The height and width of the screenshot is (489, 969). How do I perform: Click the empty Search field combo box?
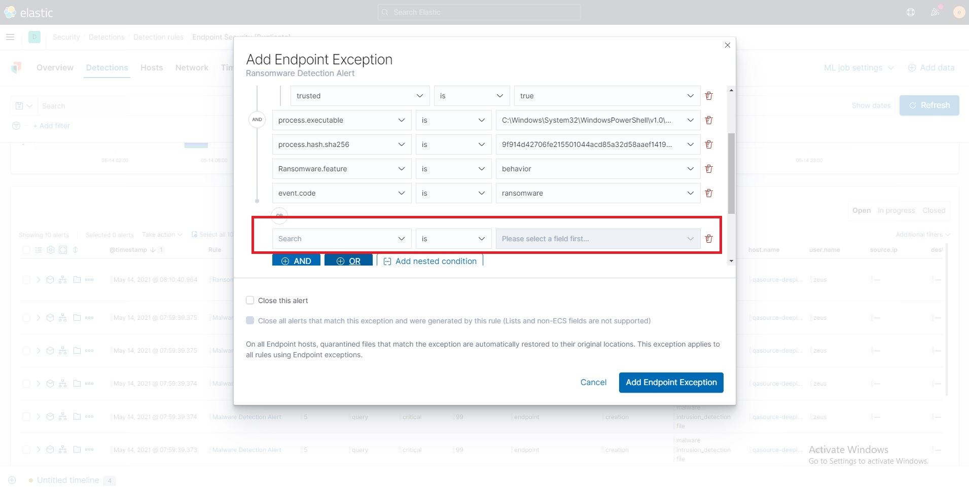(x=342, y=239)
